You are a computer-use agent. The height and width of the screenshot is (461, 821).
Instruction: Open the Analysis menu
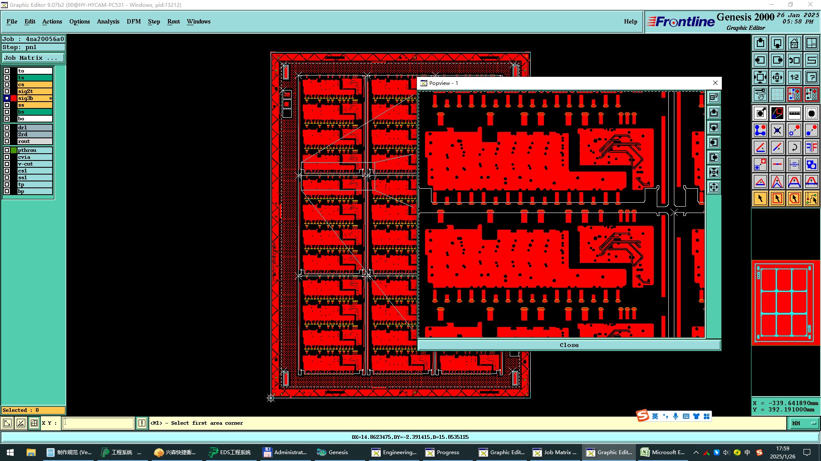click(x=108, y=21)
